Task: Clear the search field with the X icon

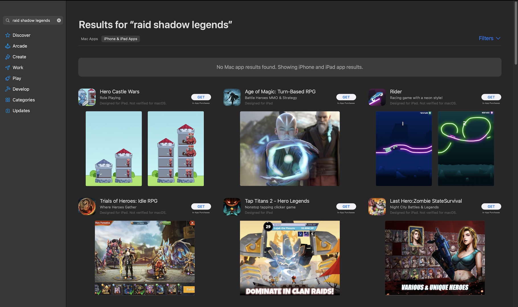Action: [59, 20]
